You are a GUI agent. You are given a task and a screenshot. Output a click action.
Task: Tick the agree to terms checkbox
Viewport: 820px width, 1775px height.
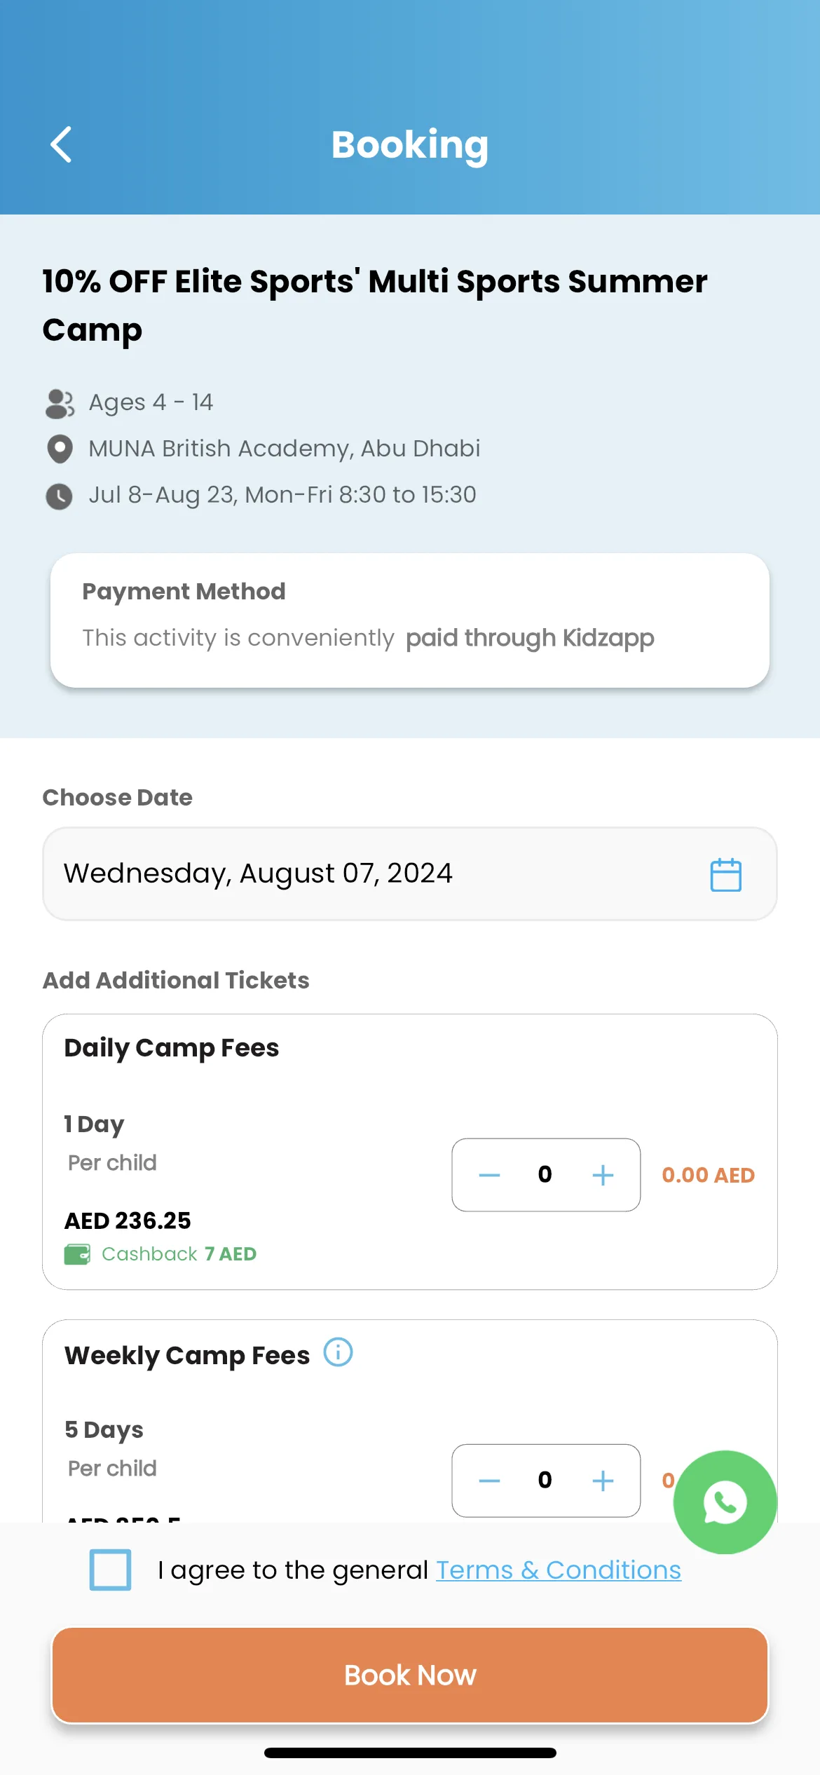(x=110, y=1570)
